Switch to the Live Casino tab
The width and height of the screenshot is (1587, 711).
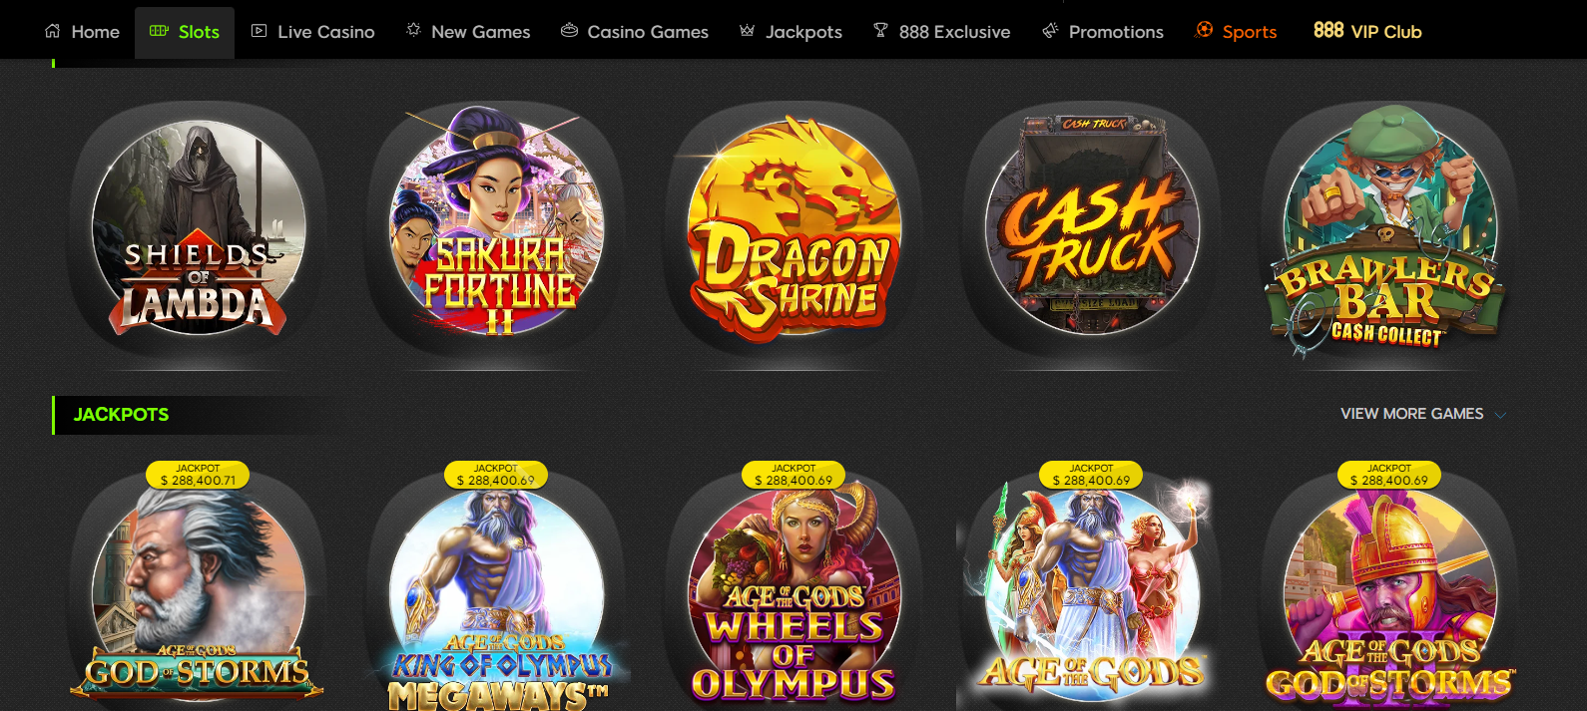click(312, 32)
